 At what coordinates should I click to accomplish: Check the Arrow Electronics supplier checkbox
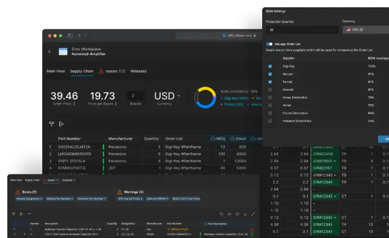[x=270, y=97]
